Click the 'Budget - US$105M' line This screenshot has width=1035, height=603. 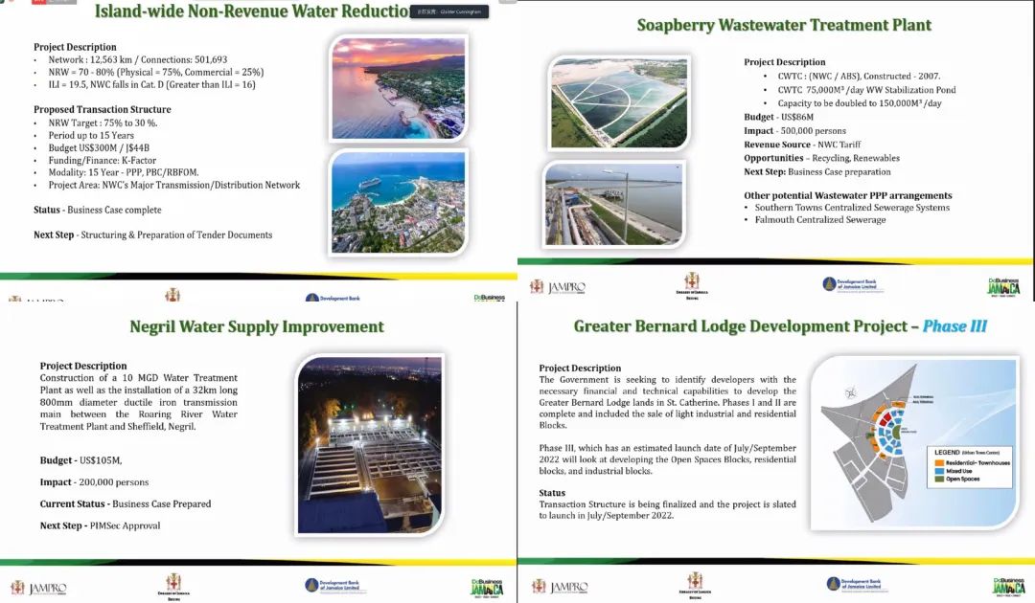(x=81, y=460)
